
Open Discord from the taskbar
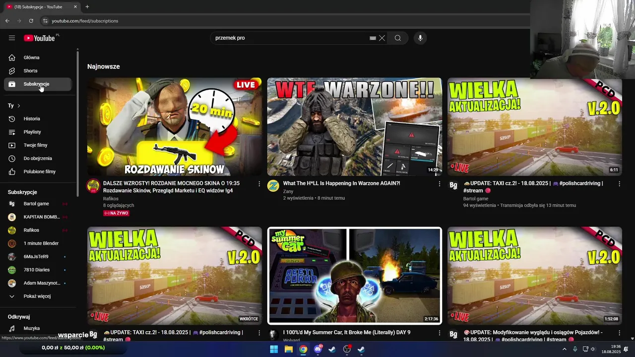[317, 350]
